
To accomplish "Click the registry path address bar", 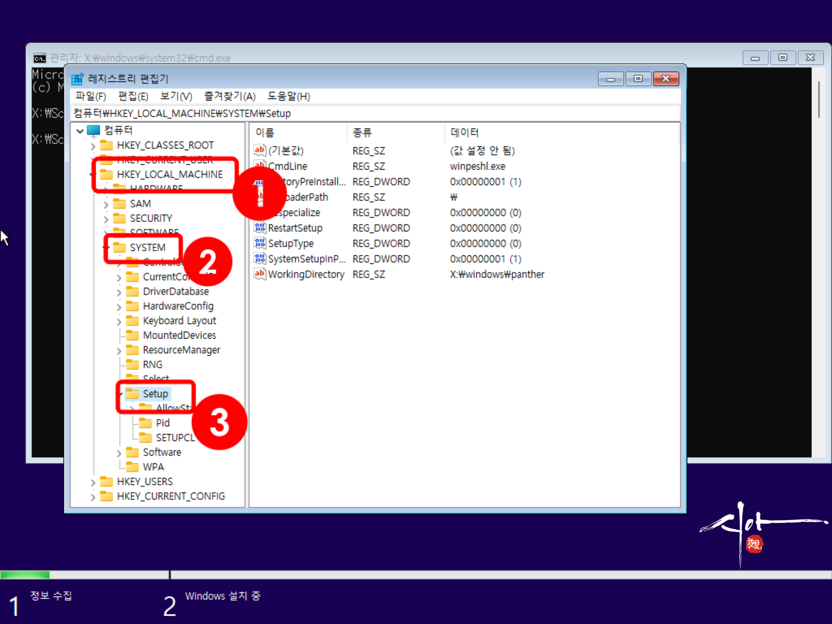I will point(374,113).
